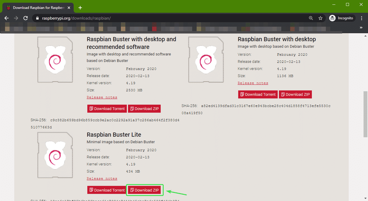Bookmark this page with the star icon
This screenshot has width=368, height=201.
pos(320,18)
